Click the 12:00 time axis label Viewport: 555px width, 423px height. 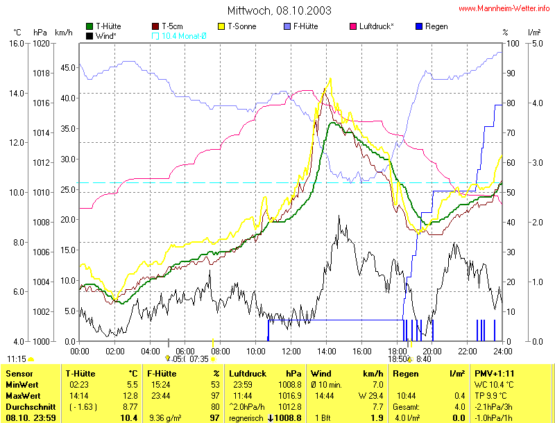(291, 350)
